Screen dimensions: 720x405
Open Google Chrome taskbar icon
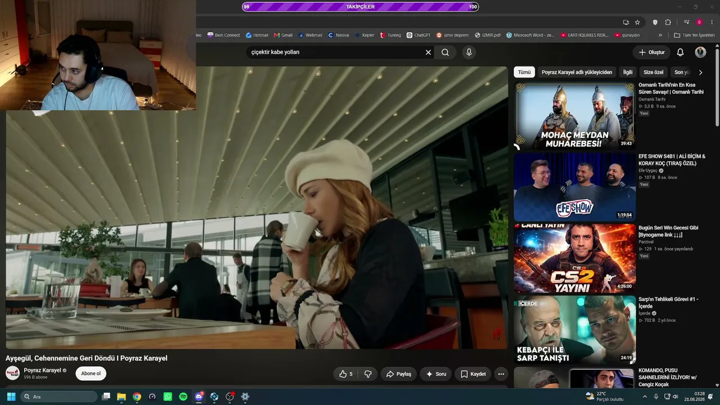click(137, 397)
